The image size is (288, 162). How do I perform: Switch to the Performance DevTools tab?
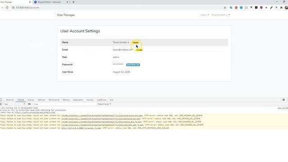pos(54,100)
